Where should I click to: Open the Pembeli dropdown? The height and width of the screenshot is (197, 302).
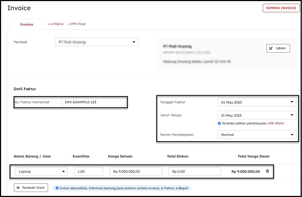[x=97, y=42]
